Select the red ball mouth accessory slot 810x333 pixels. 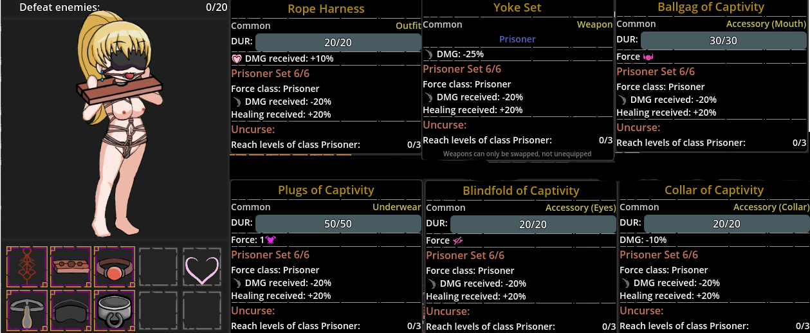(115, 266)
